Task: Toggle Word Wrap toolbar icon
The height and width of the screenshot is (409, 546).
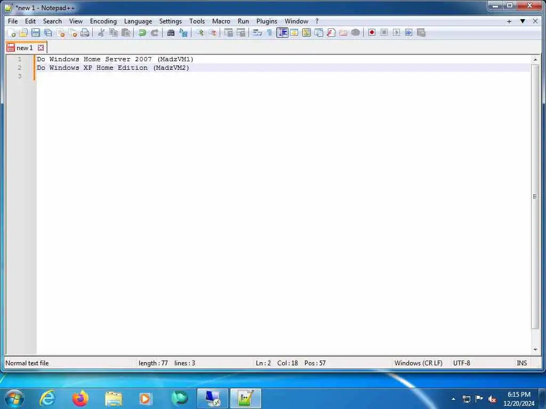Action: [257, 32]
